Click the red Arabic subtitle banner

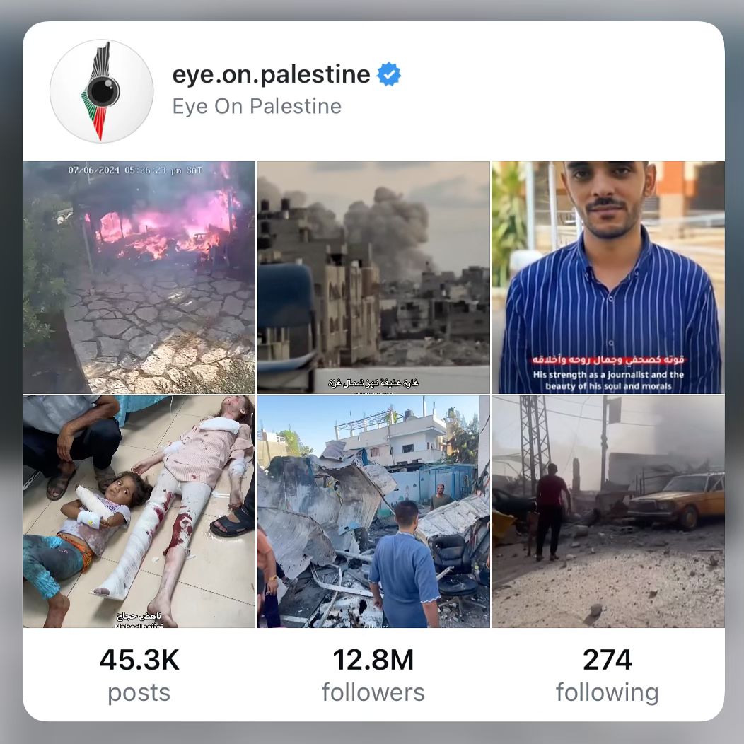pos(608,360)
